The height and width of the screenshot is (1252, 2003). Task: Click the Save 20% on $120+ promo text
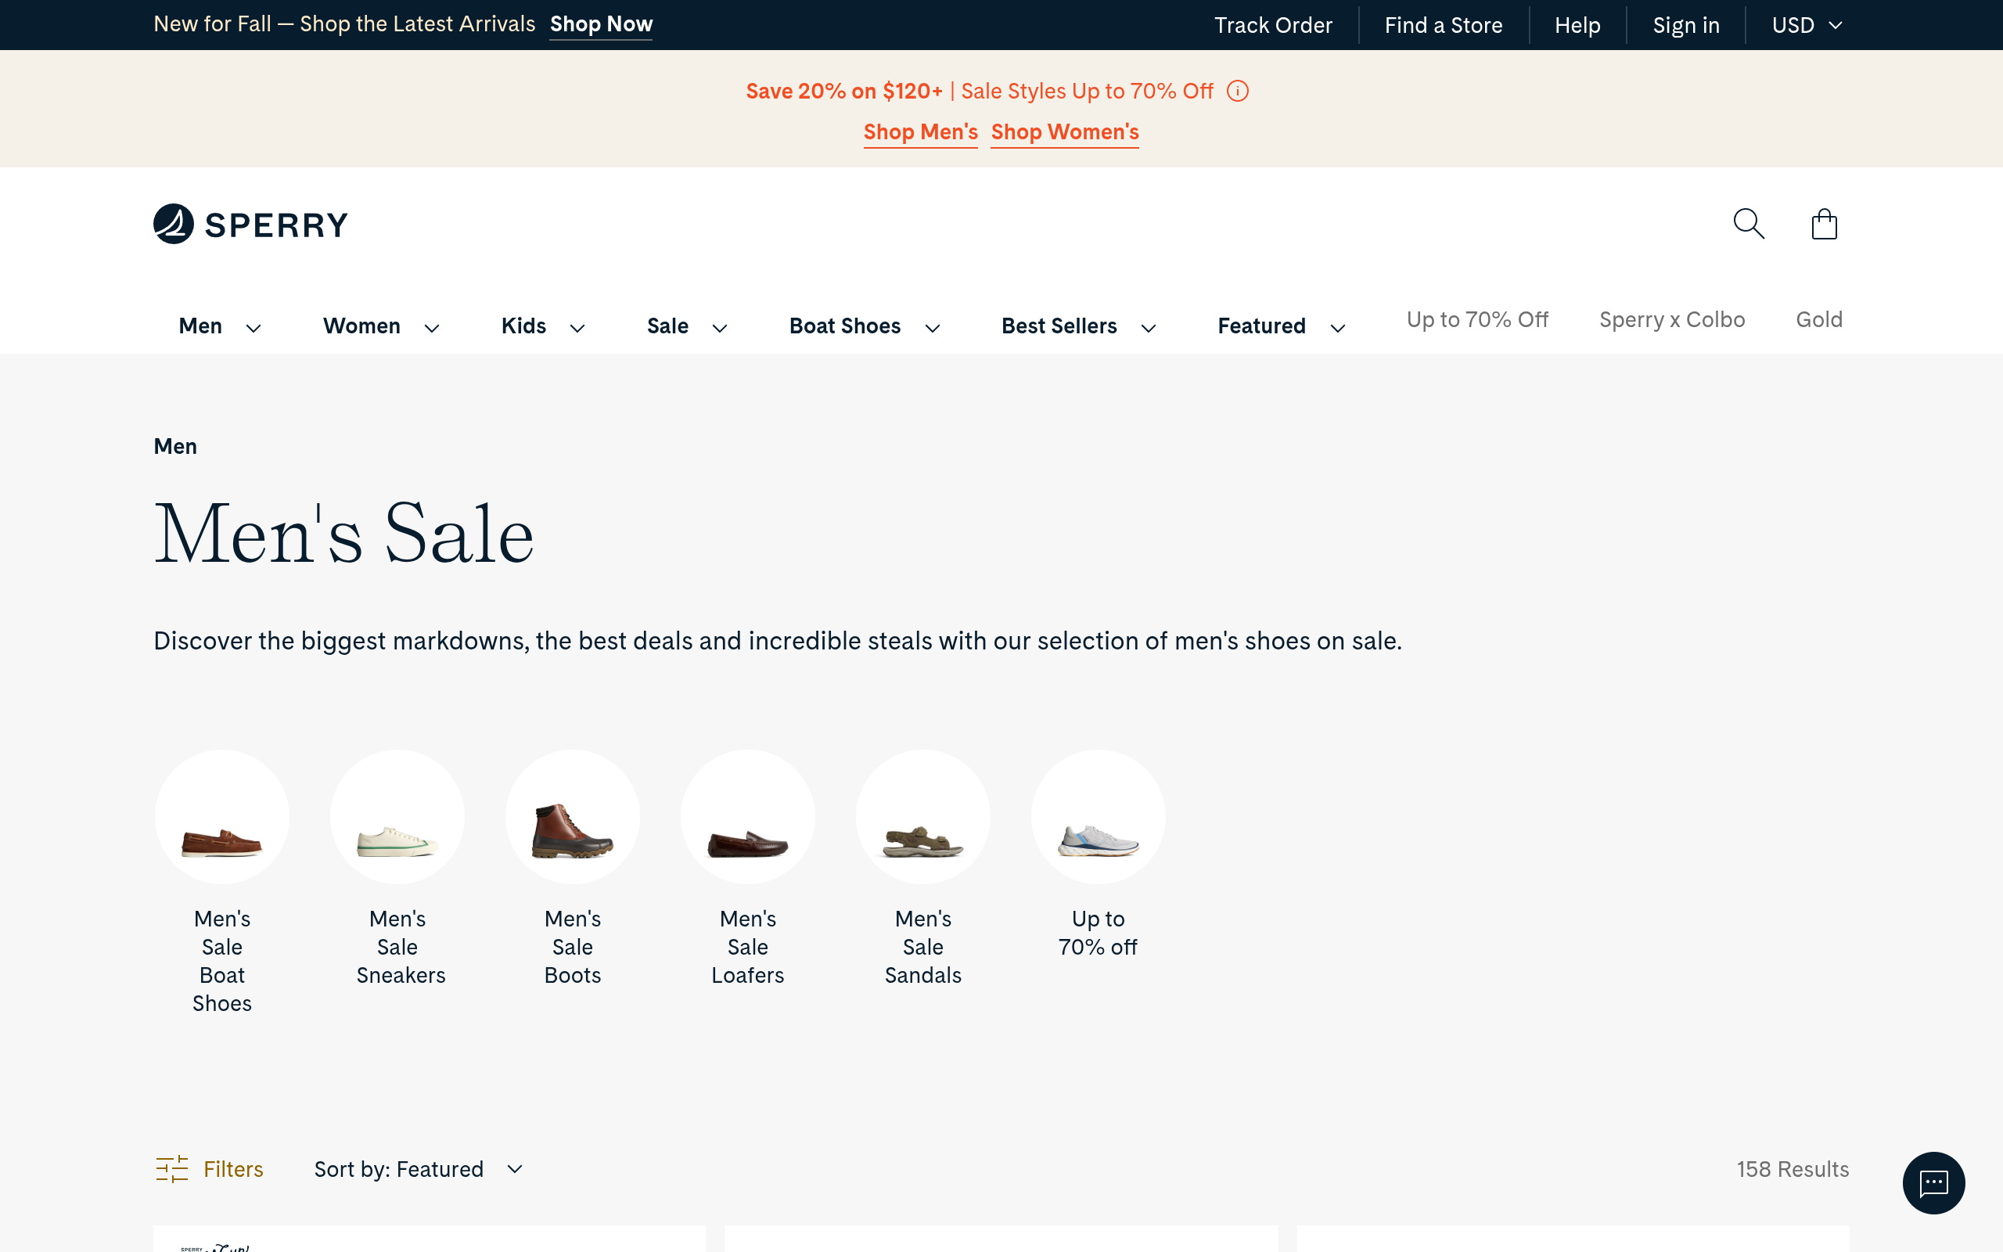(x=844, y=91)
